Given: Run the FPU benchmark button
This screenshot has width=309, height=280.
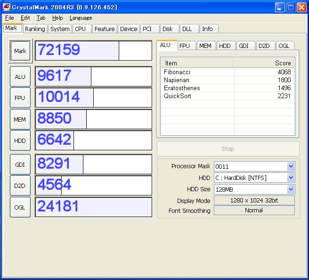Looking at the screenshot, I should pos(20,98).
